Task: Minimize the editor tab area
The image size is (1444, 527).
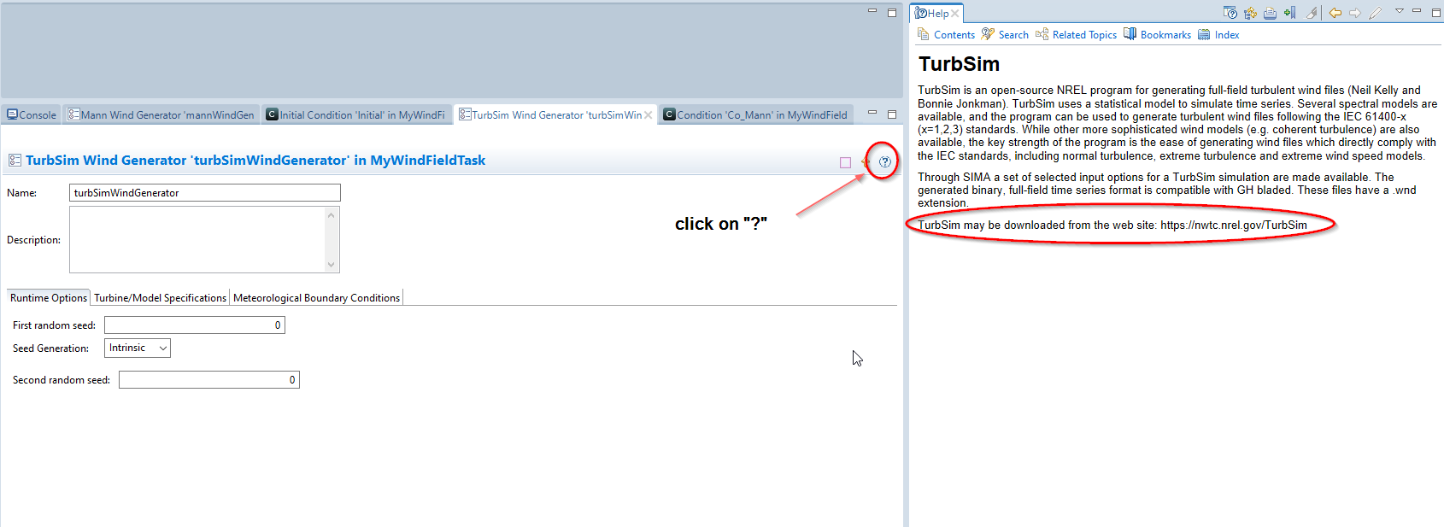Action: [872, 113]
